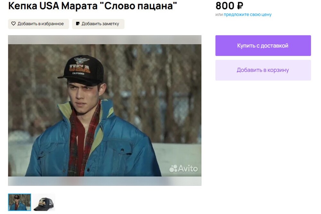This screenshot has height=214, width=321.
Task: Add listing via Добавить в избранное label
Action: (x=40, y=24)
